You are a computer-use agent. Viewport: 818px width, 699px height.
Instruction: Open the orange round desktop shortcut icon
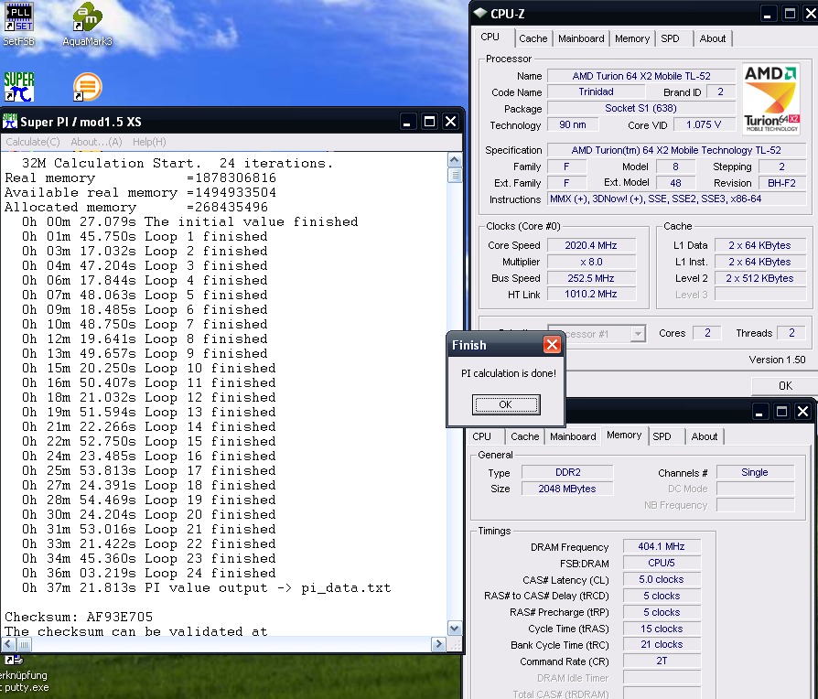(x=87, y=87)
